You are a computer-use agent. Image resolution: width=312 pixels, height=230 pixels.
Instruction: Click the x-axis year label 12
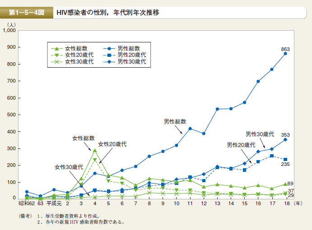coord(204,203)
